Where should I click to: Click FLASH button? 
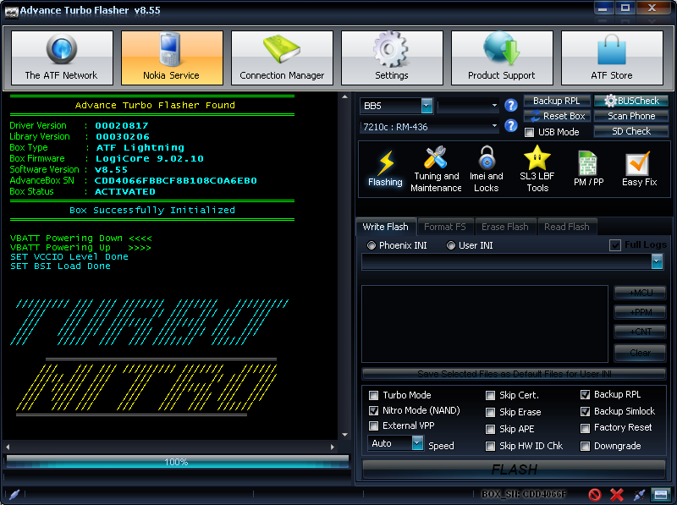(514, 469)
